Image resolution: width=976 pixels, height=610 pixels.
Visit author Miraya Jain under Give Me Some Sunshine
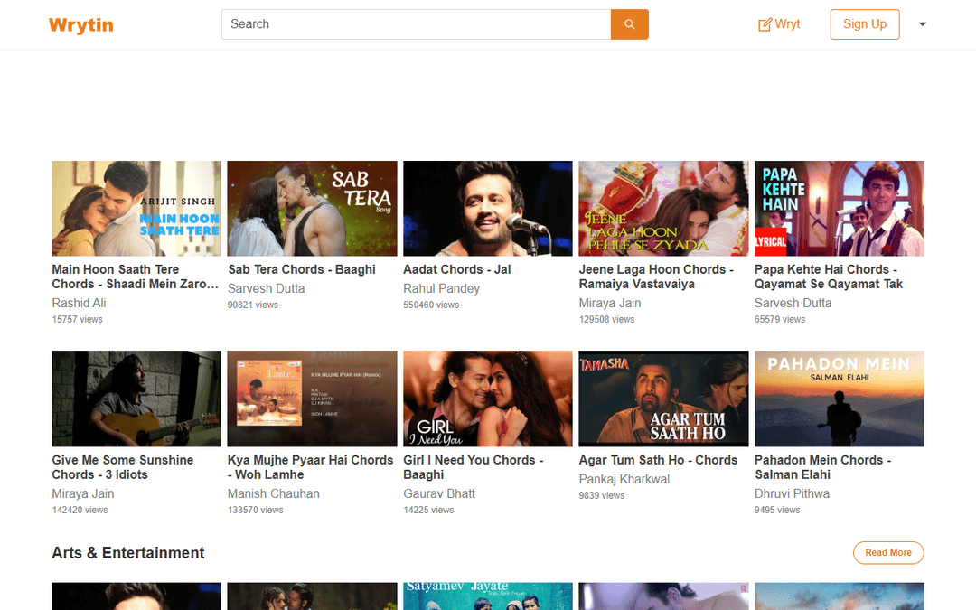tap(83, 493)
